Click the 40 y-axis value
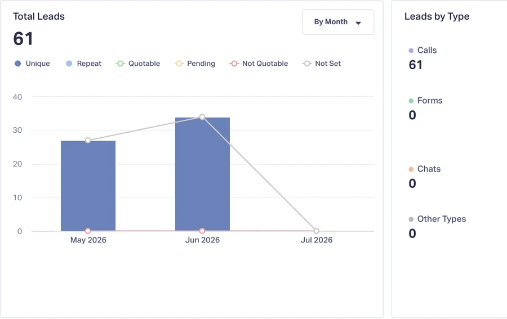 tap(17, 97)
